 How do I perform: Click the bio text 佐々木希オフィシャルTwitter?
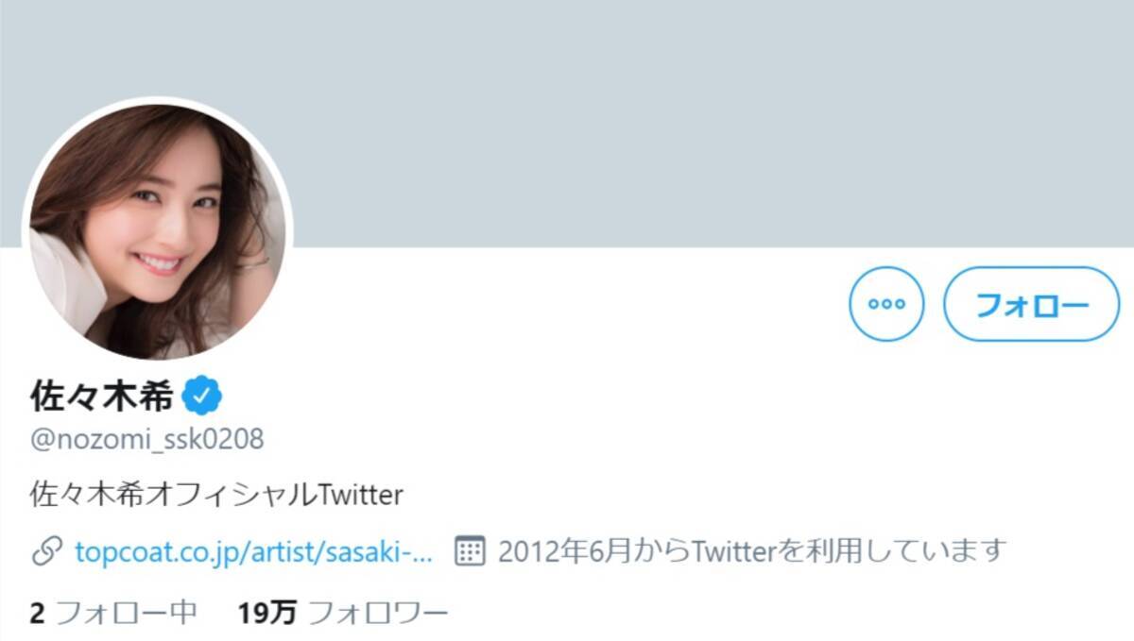point(217,494)
